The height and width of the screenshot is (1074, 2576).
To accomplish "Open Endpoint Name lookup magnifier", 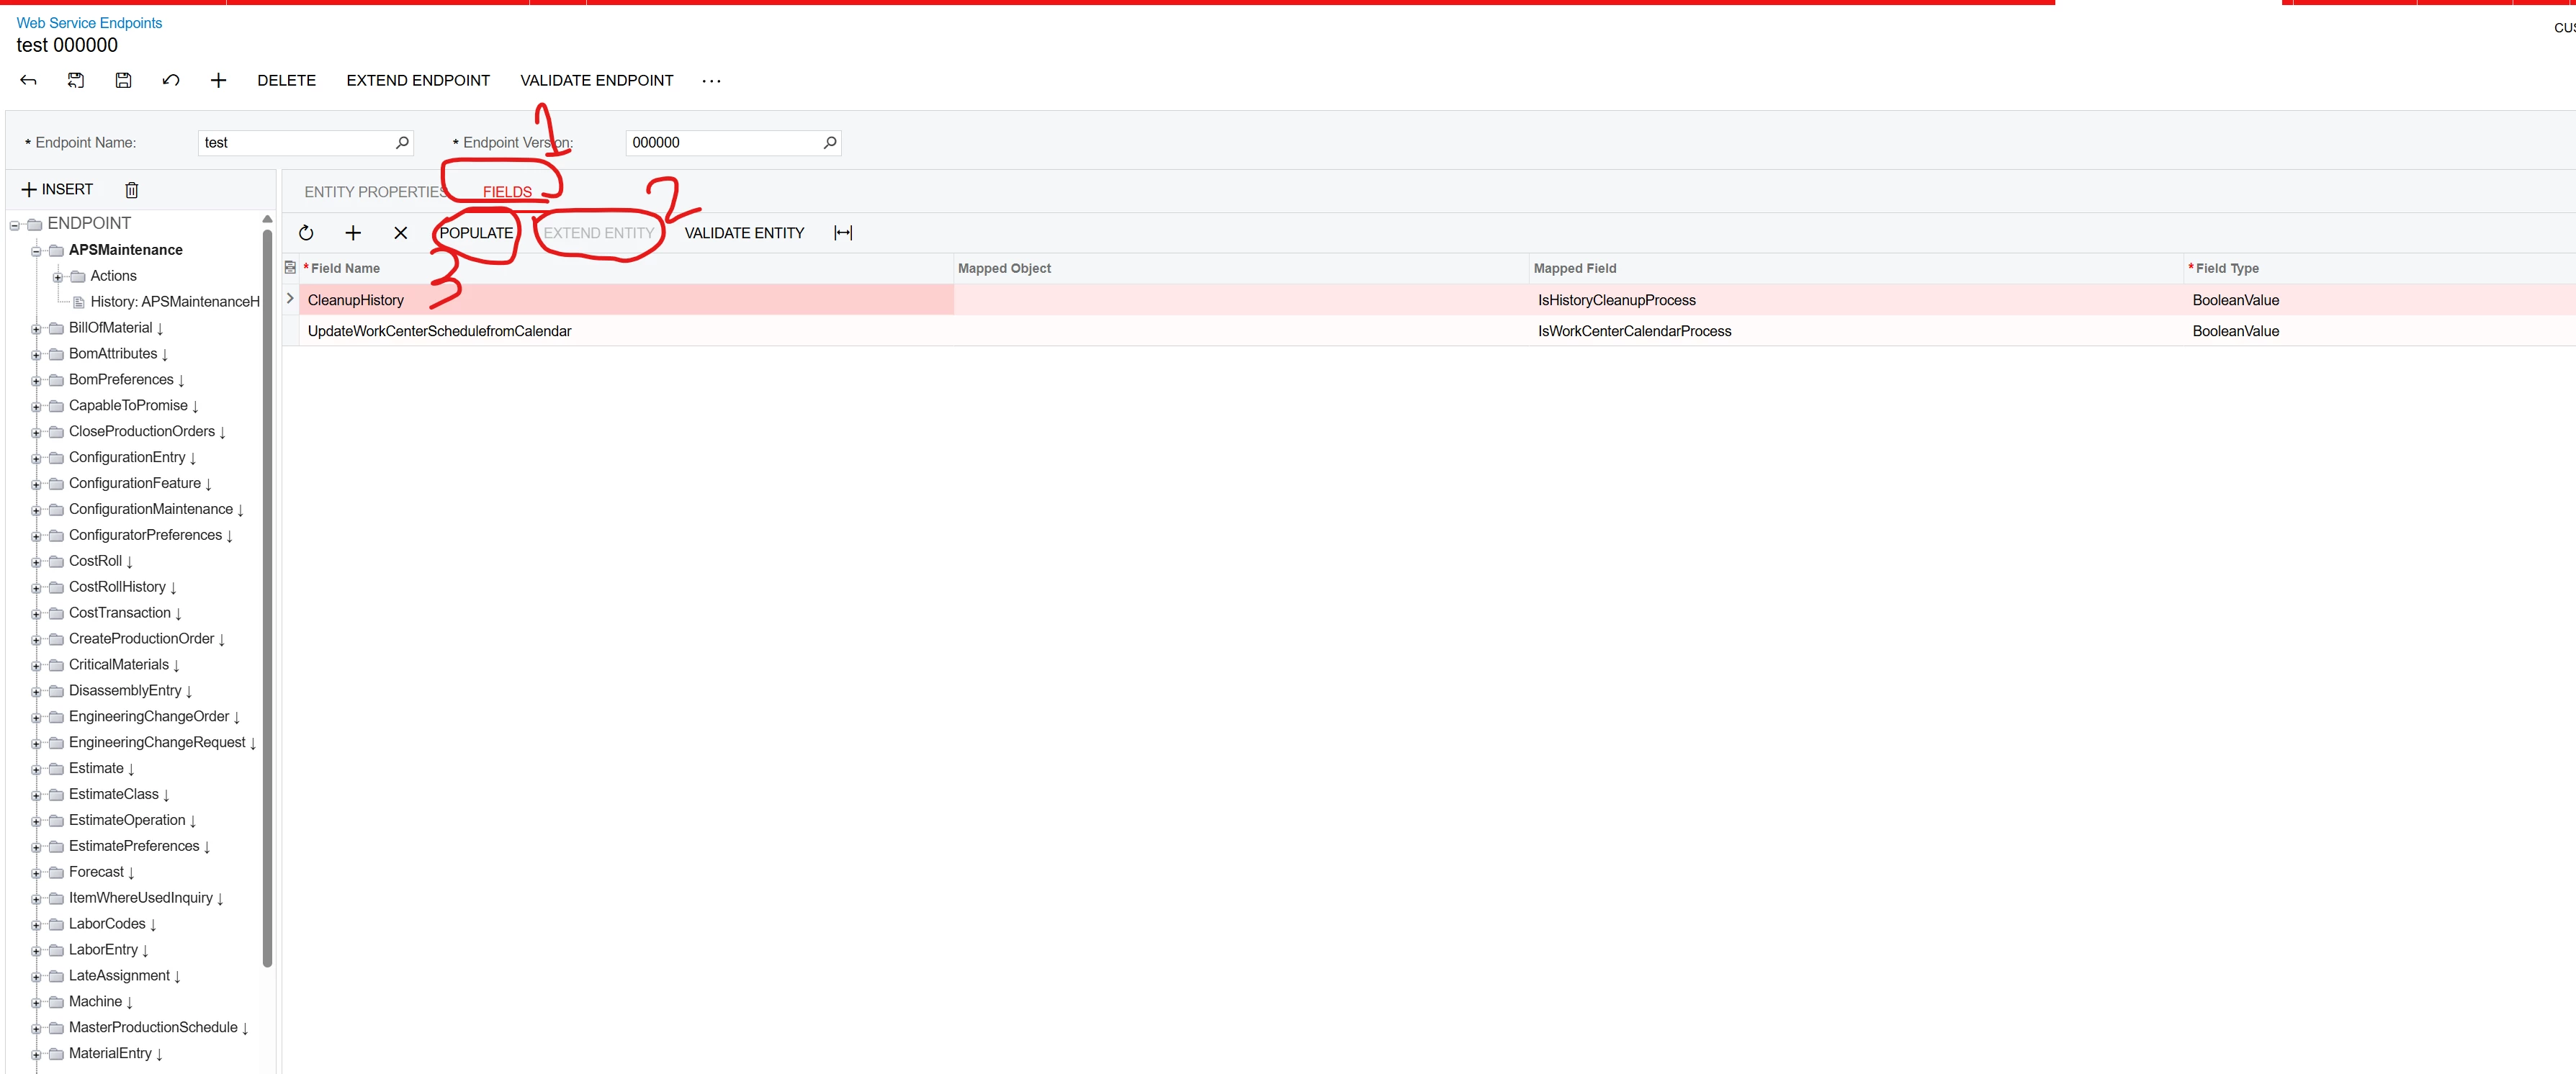I will coord(402,143).
